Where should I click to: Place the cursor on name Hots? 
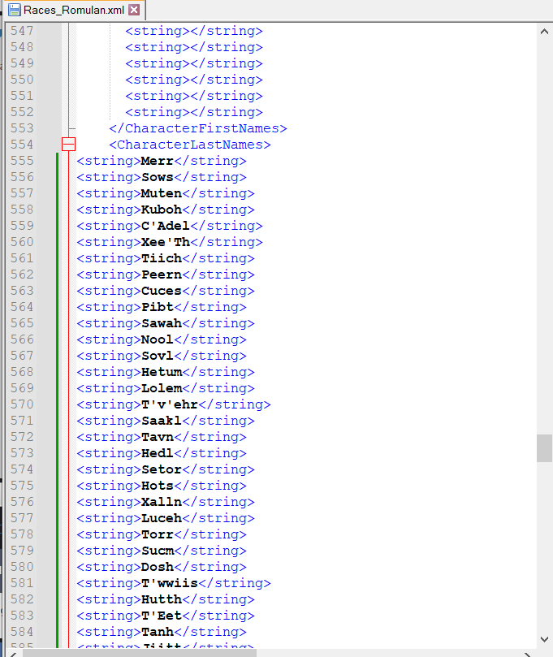(157, 486)
